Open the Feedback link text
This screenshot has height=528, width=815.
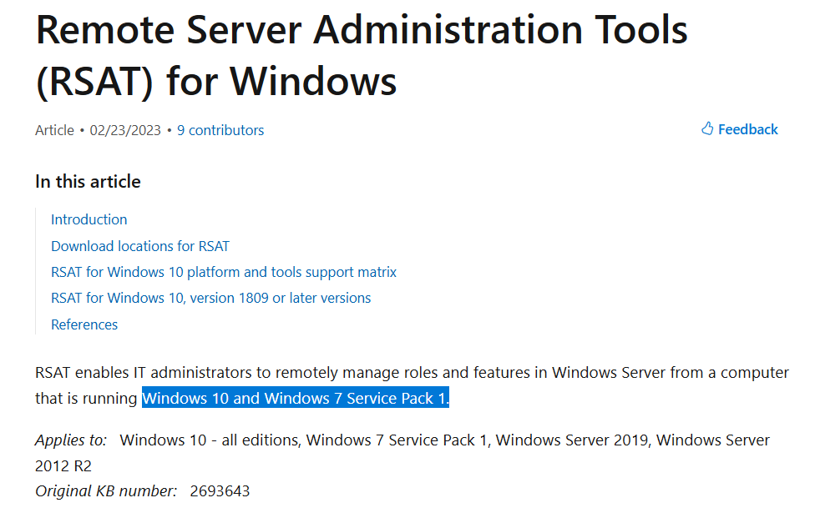tap(747, 129)
